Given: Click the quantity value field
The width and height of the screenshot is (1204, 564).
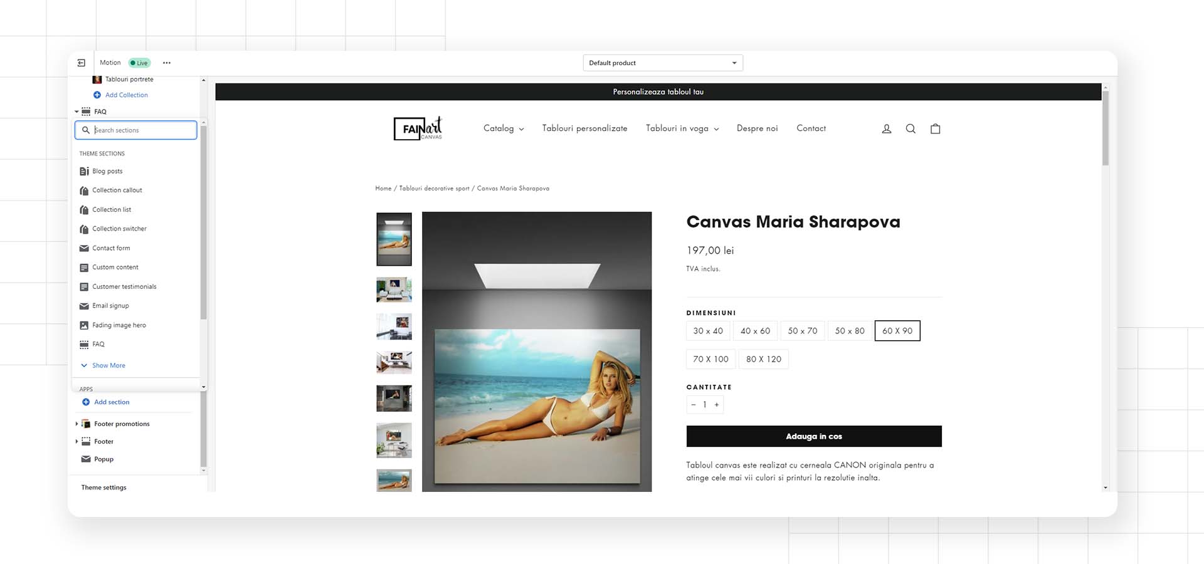Looking at the screenshot, I should (705, 405).
